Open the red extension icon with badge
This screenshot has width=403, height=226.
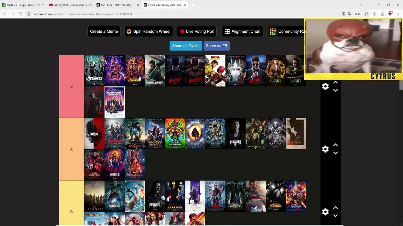click(390, 13)
